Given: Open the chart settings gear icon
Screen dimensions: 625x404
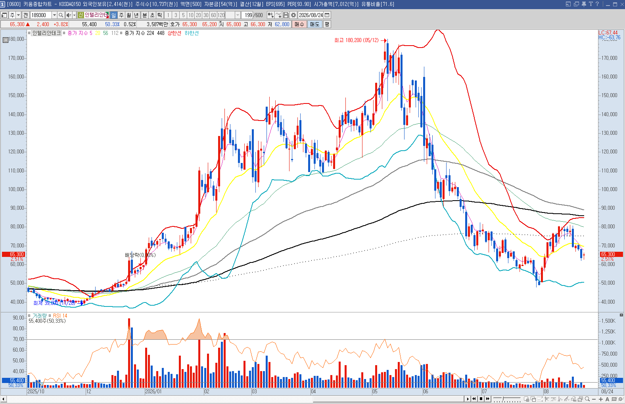Looking at the screenshot, I should 293,15.
